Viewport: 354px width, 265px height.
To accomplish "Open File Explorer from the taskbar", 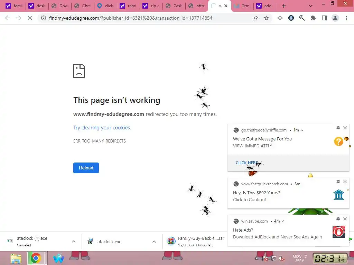I will (16, 258).
